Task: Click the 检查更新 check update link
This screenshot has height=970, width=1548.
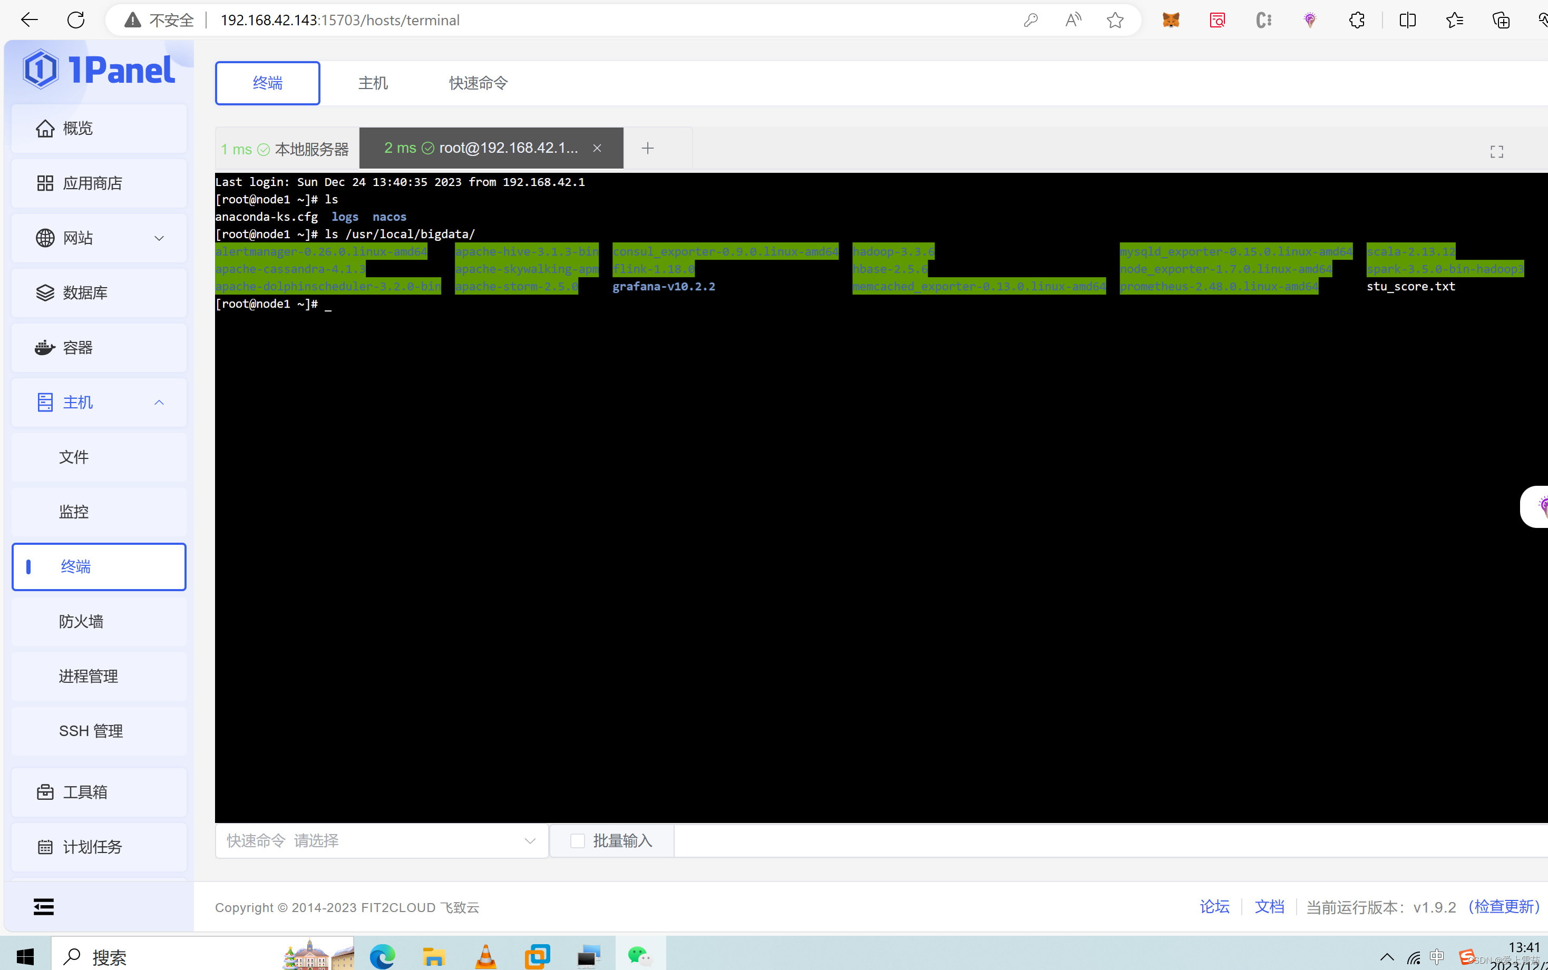Action: click(1504, 906)
